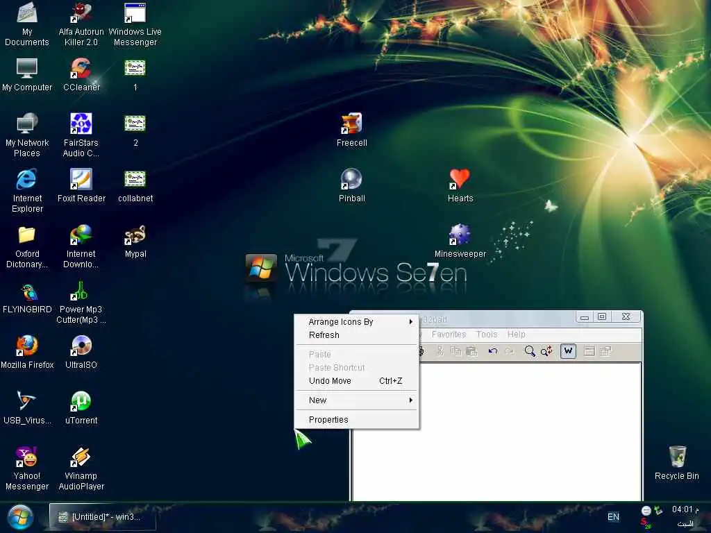Select the Pinball game shortcut
711x533 pixels.
pos(352,186)
